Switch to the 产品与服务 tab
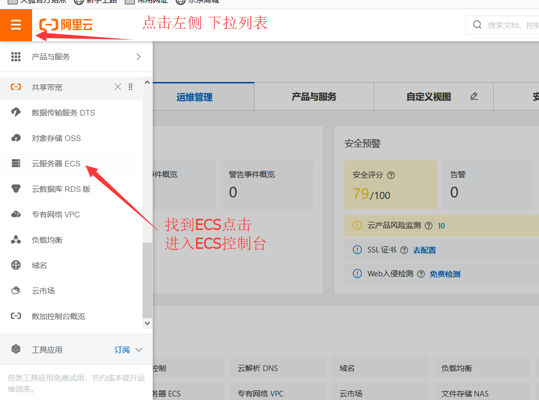 314,97
